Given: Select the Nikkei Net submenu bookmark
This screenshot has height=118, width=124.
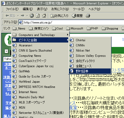Looking at the screenshot, I should click(90, 51).
